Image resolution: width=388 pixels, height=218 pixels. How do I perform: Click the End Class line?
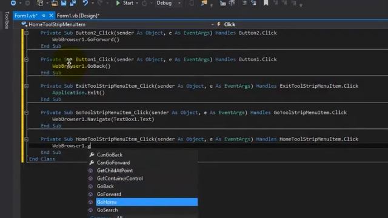click(x=42, y=159)
